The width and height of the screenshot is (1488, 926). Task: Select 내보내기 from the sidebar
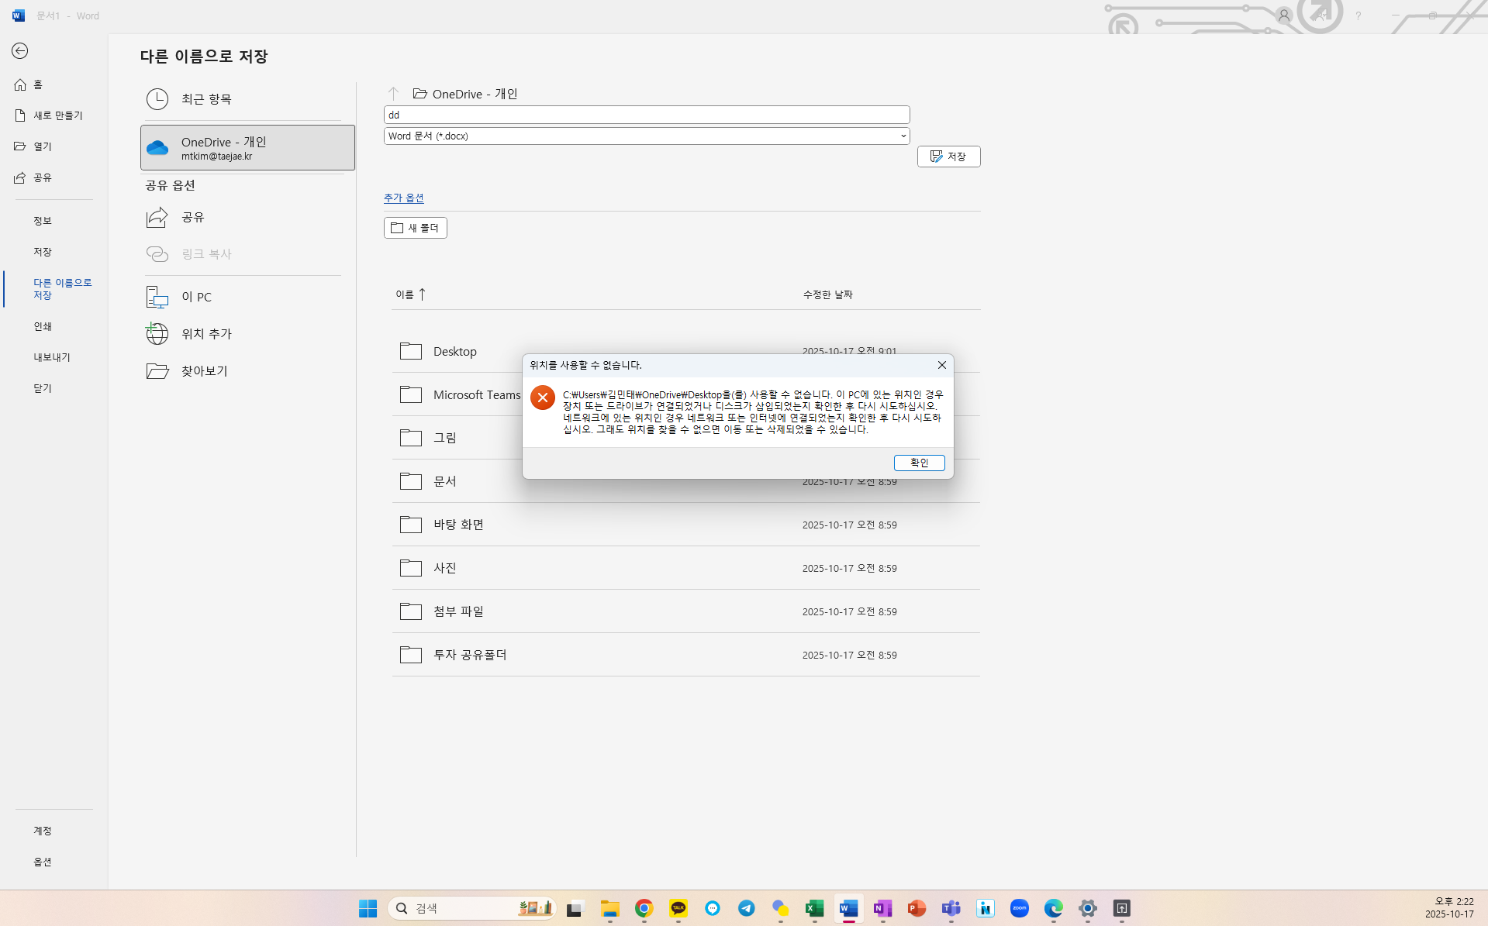(52, 357)
